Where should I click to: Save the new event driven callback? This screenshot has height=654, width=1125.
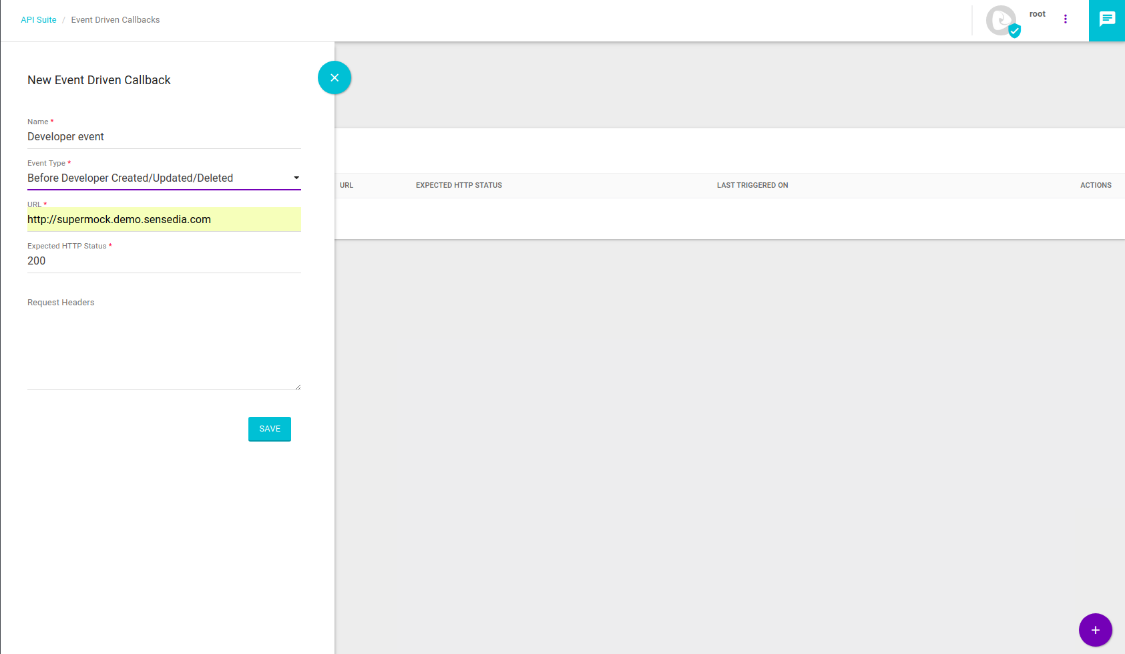269,429
